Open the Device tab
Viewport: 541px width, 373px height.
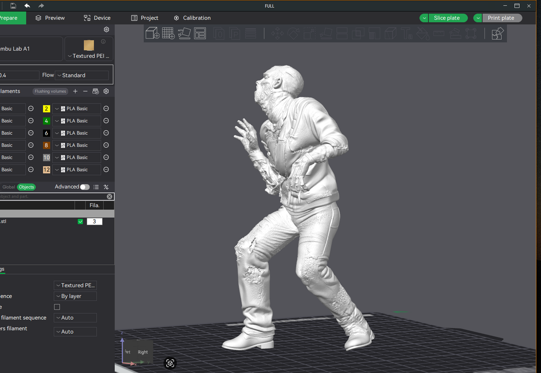click(97, 18)
